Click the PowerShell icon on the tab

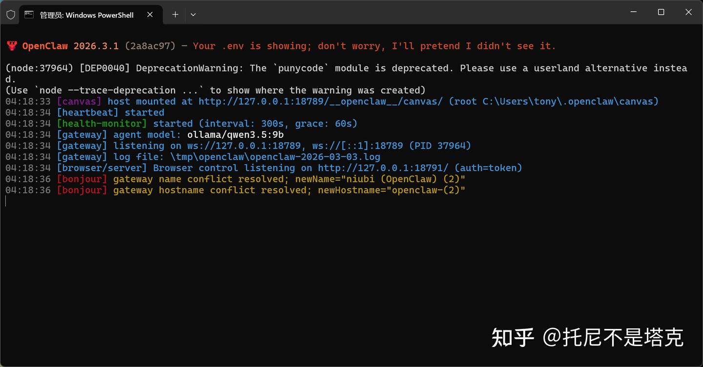[x=29, y=15]
